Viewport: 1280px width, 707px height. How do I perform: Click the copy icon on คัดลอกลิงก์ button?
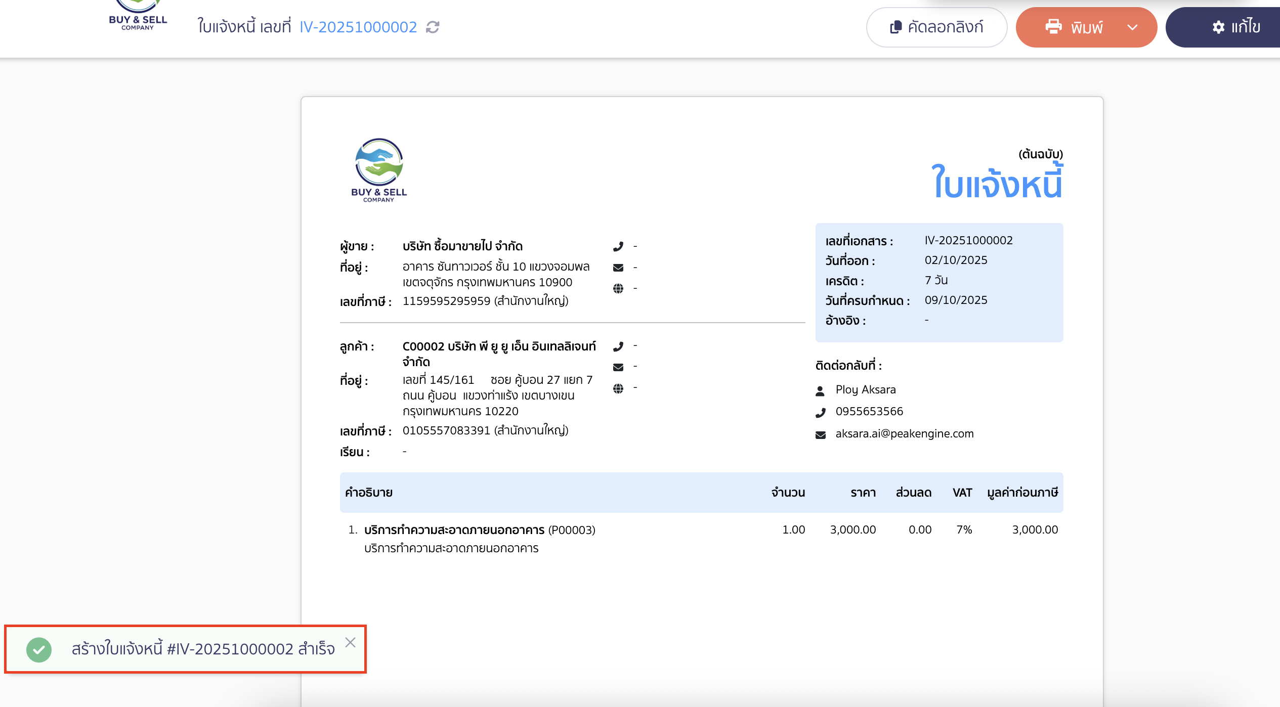pyautogui.click(x=896, y=27)
